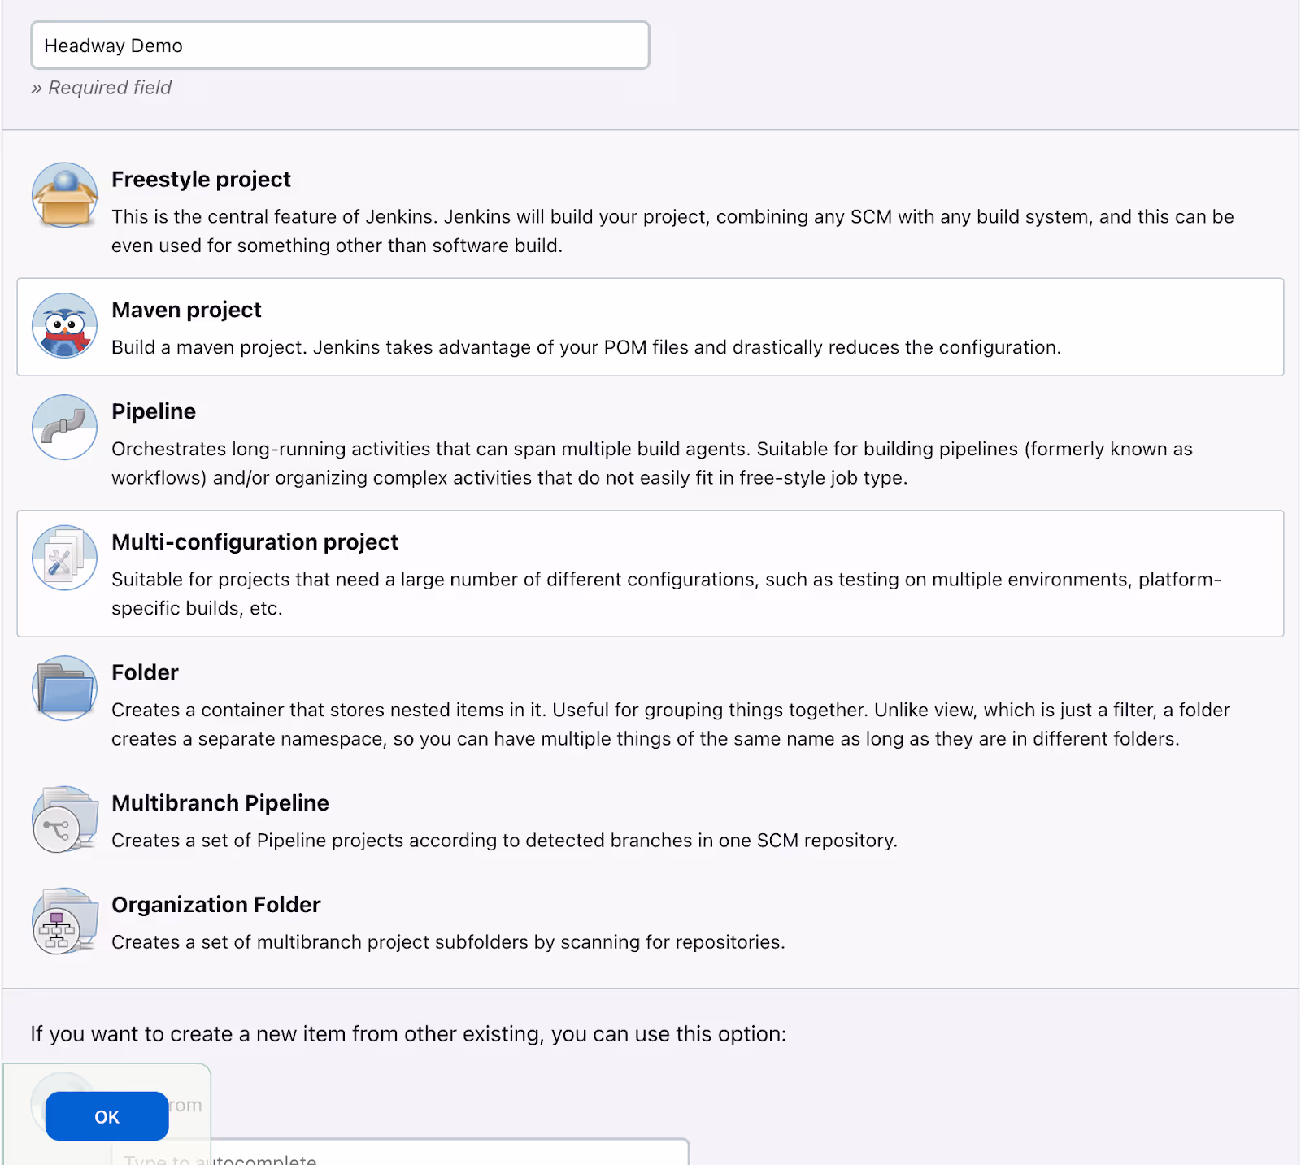Select the Freestyle project title

coord(201,179)
